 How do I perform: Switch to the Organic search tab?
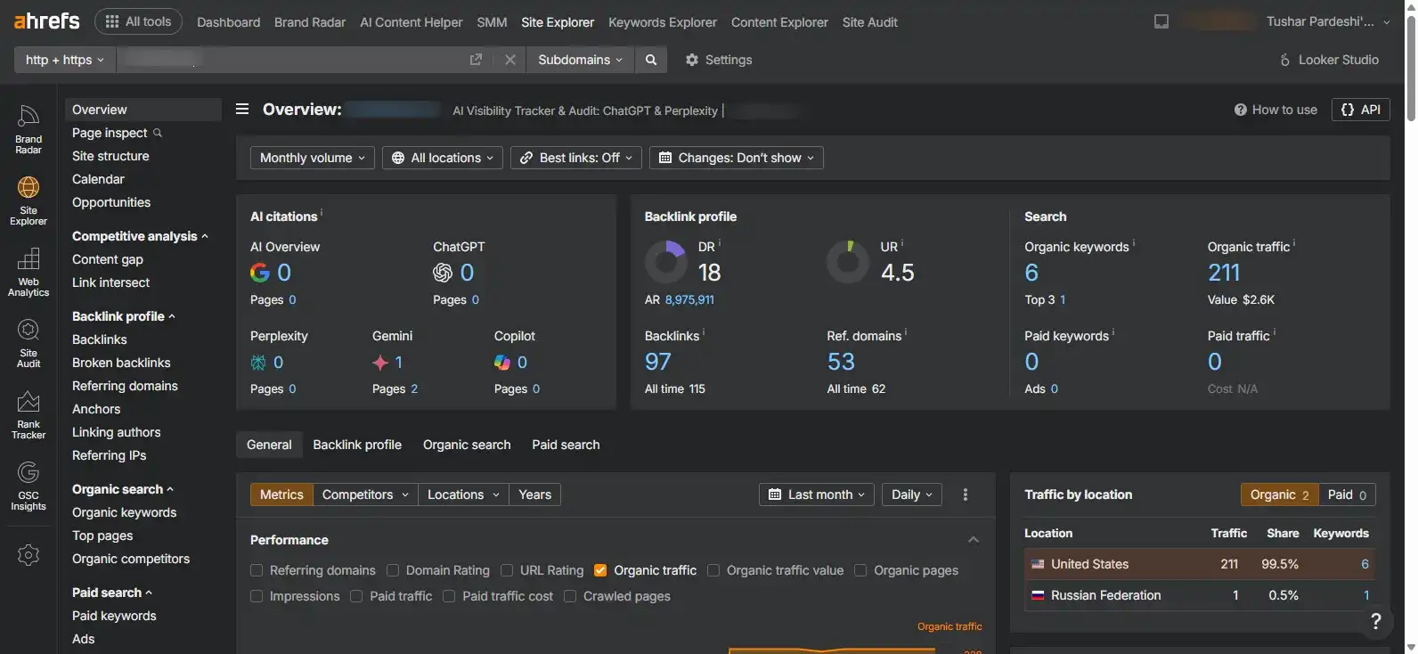467,445
